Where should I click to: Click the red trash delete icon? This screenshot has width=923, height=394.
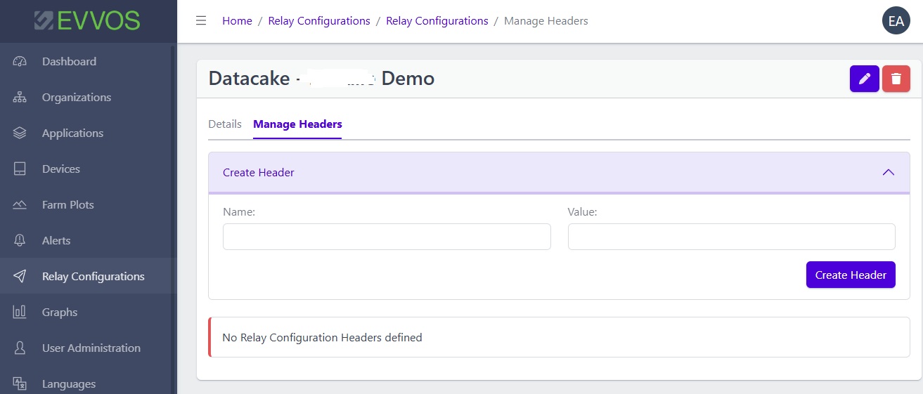tap(896, 79)
